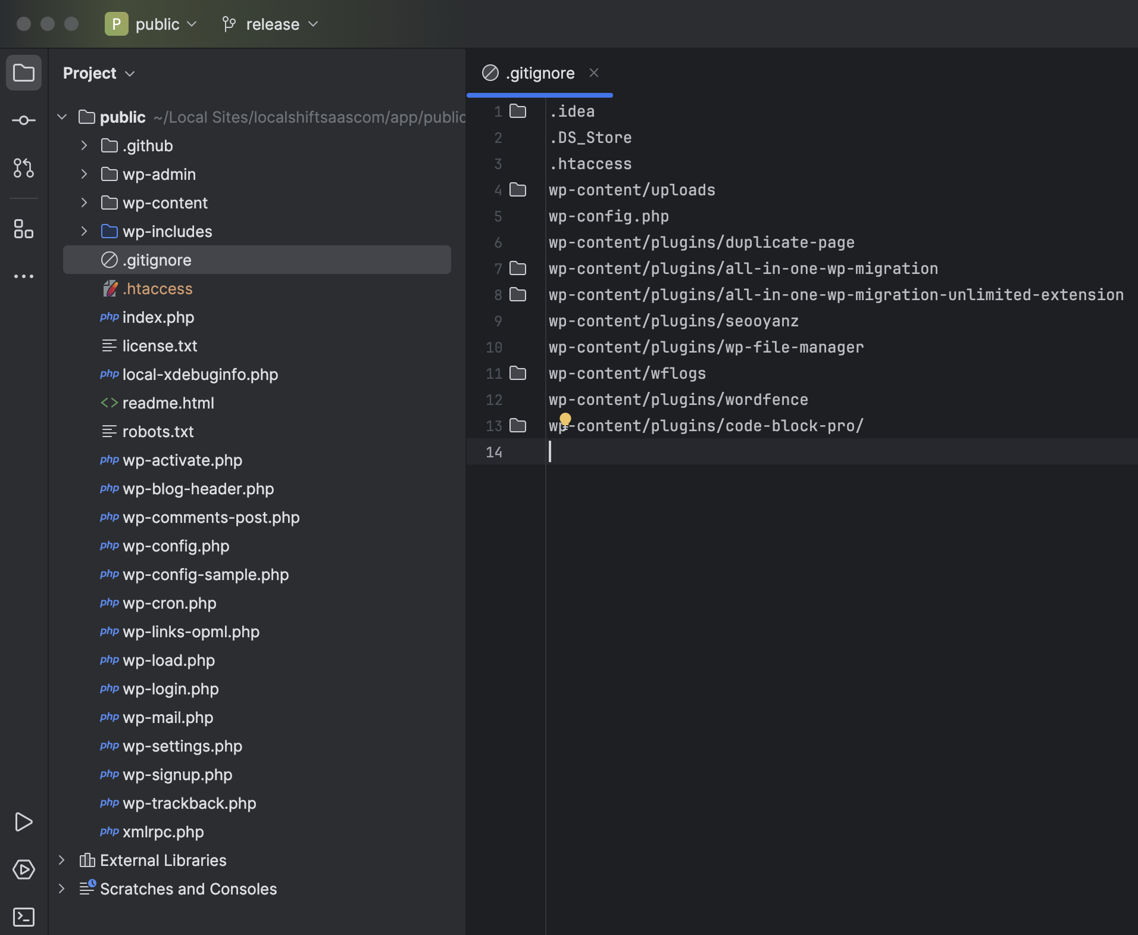
Task: Open the release branch dropdown
Action: [x=271, y=24]
